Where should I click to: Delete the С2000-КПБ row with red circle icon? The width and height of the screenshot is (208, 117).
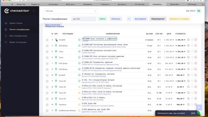(x=196, y=51)
